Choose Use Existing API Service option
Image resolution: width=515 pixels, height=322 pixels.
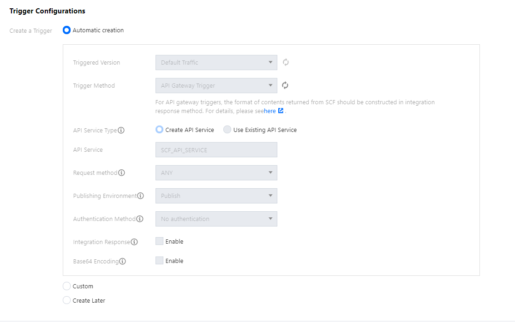[228, 130]
